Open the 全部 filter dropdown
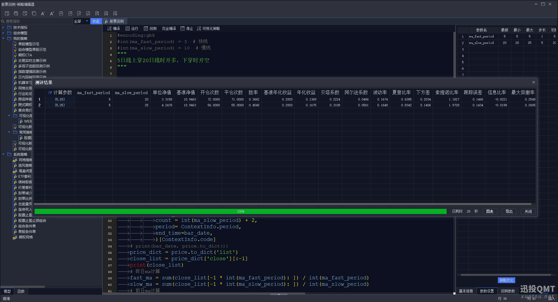This screenshot has width=558, height=302. coord(81,21)
